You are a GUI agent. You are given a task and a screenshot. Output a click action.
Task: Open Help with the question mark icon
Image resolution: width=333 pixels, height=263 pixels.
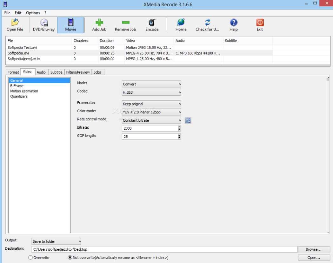coord(233,25)
